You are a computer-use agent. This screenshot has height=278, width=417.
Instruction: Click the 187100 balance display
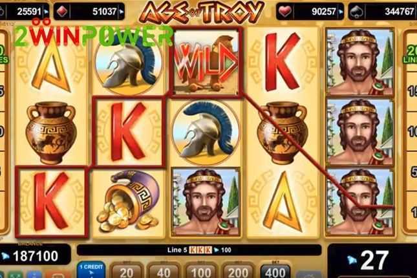click(x=34, y=255)
